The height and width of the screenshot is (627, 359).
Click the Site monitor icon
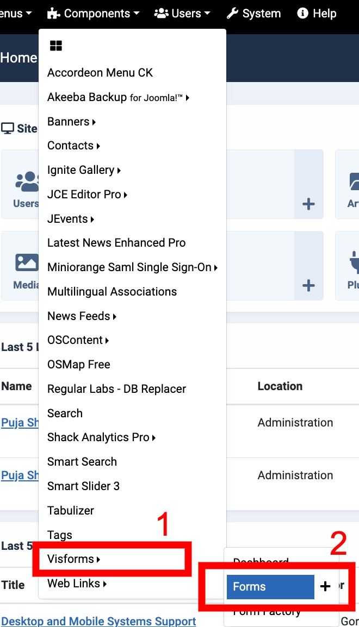pyautogui.click(x=8, y=128)
